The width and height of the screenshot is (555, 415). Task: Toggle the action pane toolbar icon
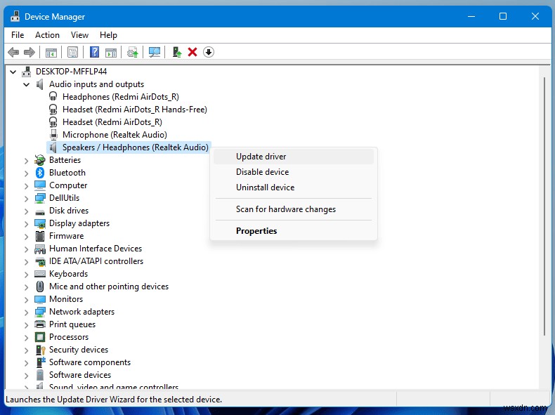coord(111,53)
